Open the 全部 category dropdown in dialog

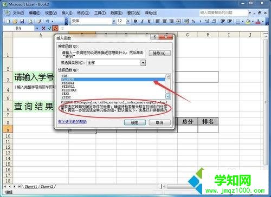coord(143,63)
